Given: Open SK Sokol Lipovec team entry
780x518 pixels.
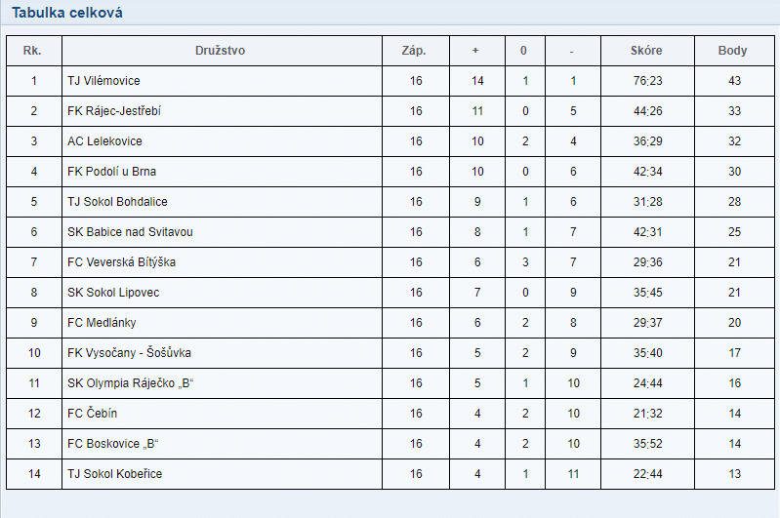Looking at the screenshot, I should (x=113, y=293).
